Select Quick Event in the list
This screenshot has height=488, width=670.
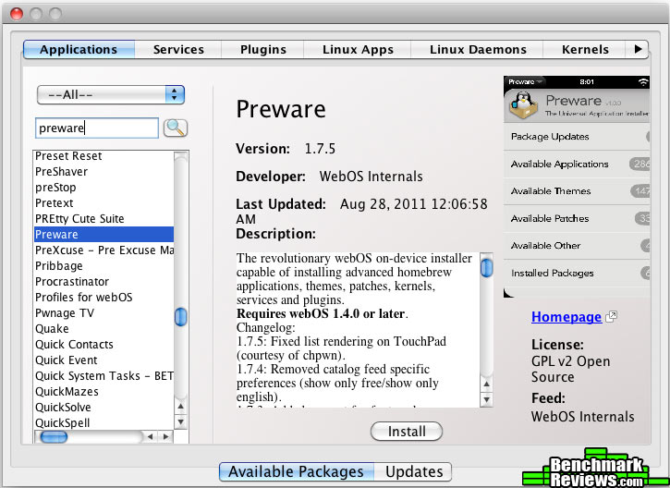coord(104,360)
